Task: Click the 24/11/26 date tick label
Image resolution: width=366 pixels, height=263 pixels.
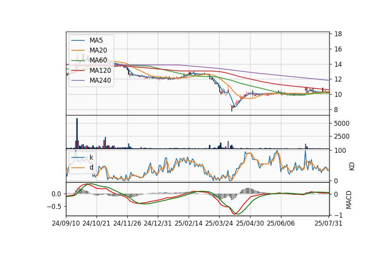Action: (x=127, y=224)
